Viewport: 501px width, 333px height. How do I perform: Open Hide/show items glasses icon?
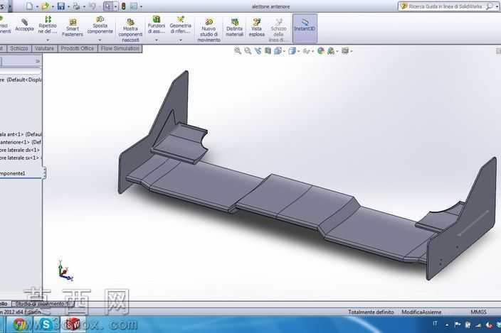pyautogui.click(x=306, y=50)
